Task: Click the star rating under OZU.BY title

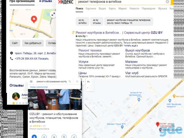Action: [x=37, y=126]
